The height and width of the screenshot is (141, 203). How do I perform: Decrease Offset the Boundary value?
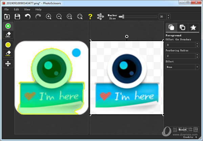197,46
